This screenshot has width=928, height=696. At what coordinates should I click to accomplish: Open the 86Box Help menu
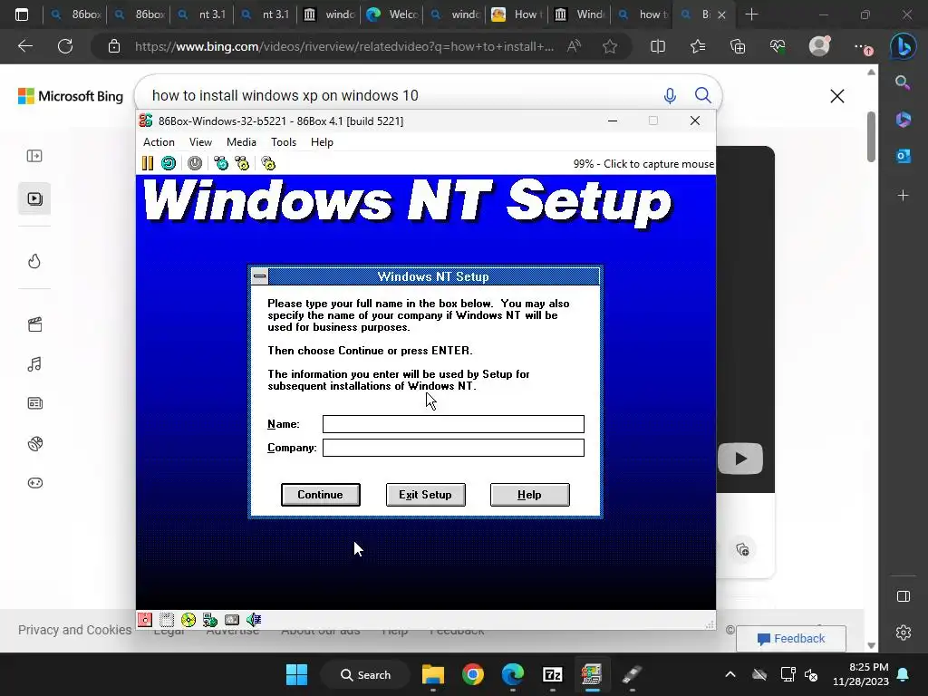coord(322,142)
